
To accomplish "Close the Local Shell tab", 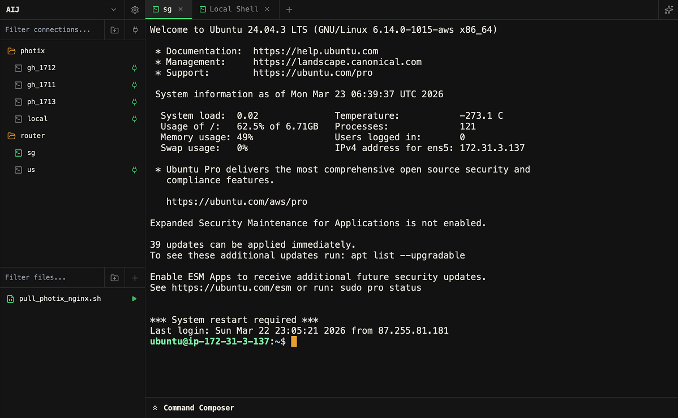I will (x=267, y=9).
